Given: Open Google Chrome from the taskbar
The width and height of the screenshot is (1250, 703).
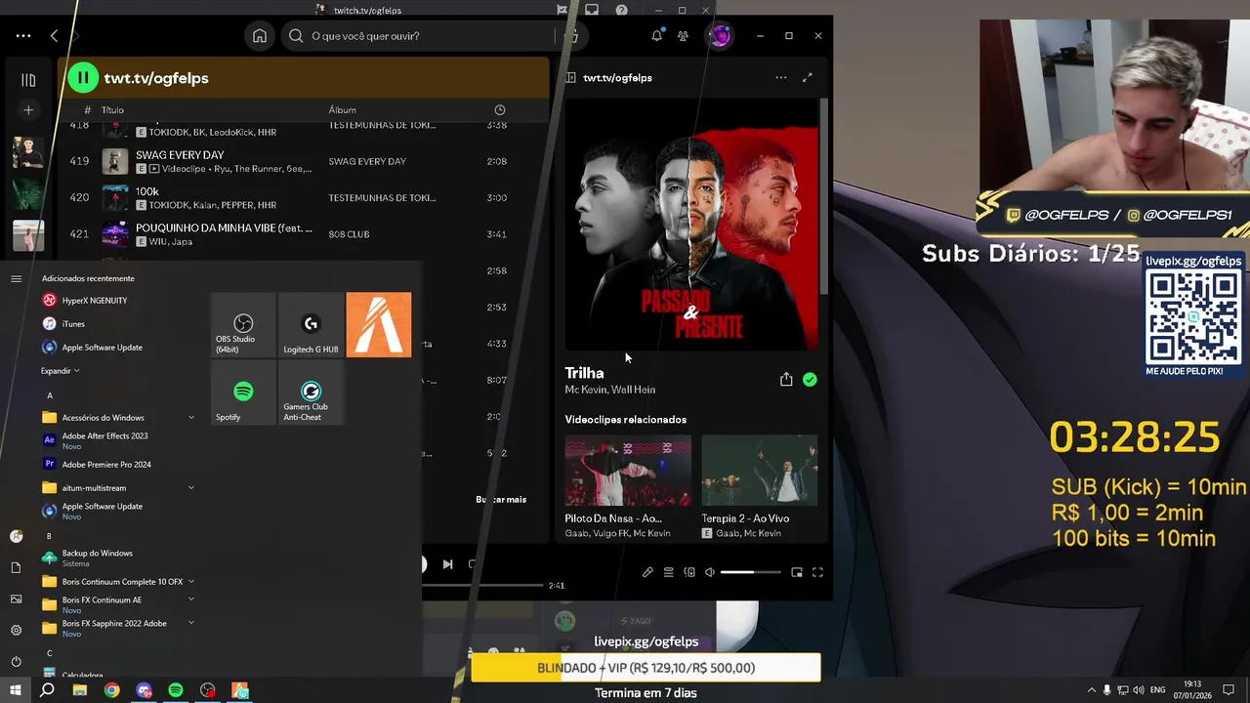Looking at the screenshot, I should click(112, 690).
